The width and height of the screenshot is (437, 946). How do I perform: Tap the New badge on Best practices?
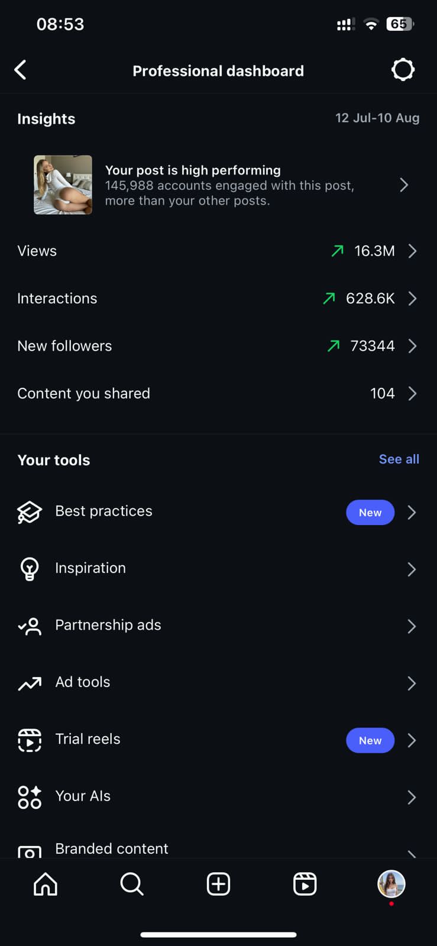(370, 513)
